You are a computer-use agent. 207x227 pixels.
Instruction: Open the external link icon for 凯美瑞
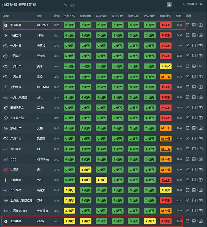188,138
